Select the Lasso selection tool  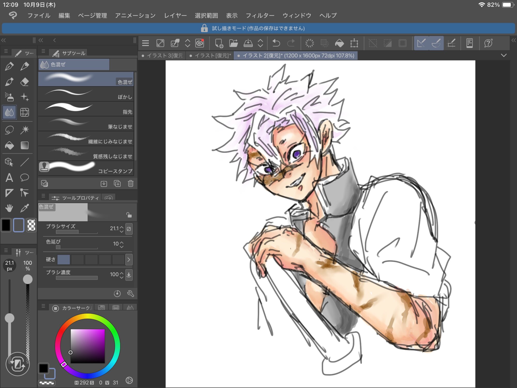pos(9,130)
